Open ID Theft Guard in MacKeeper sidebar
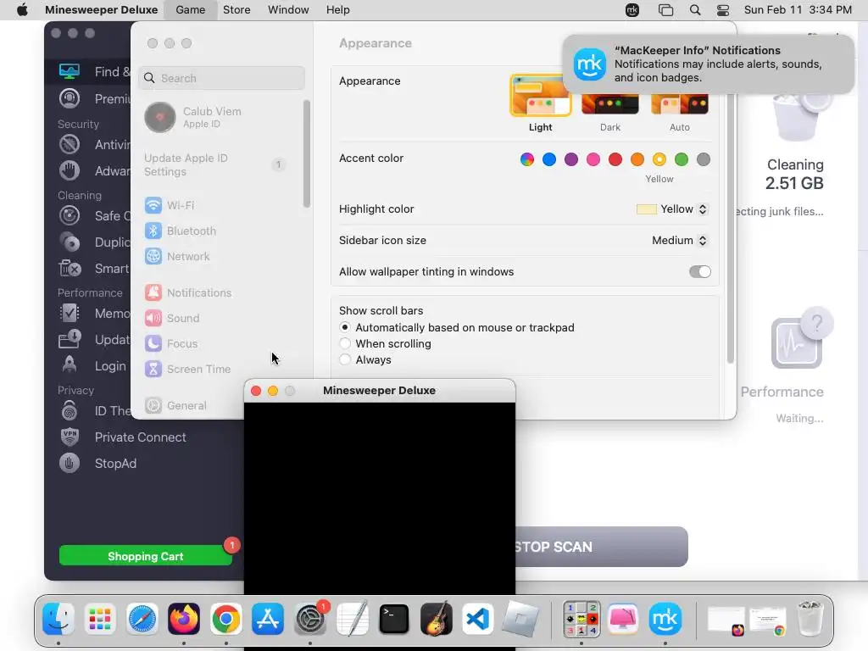Screen dimensions: 868x651 pos(95,411)
